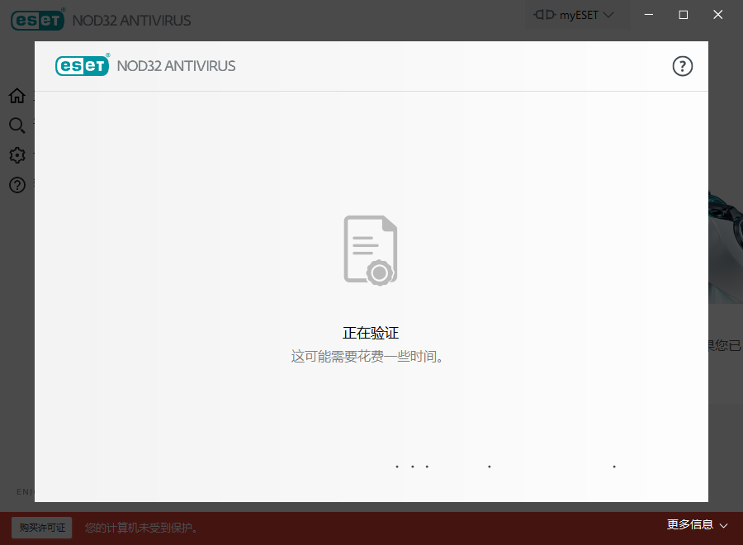Click the 这可能需要花费一些时间。 message
Image resolution: width=743 pixels, height=545 pixels.
[367, 357]
